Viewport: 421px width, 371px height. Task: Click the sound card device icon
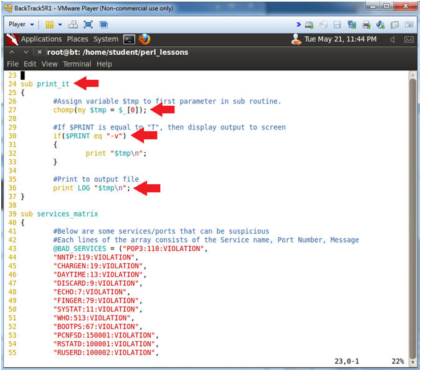pos(380,25)
